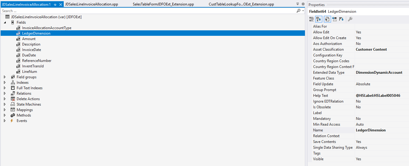This screenshot has height=166, width=409.
Task: Click the gear icon beside tab overflow
Action: 303,4
